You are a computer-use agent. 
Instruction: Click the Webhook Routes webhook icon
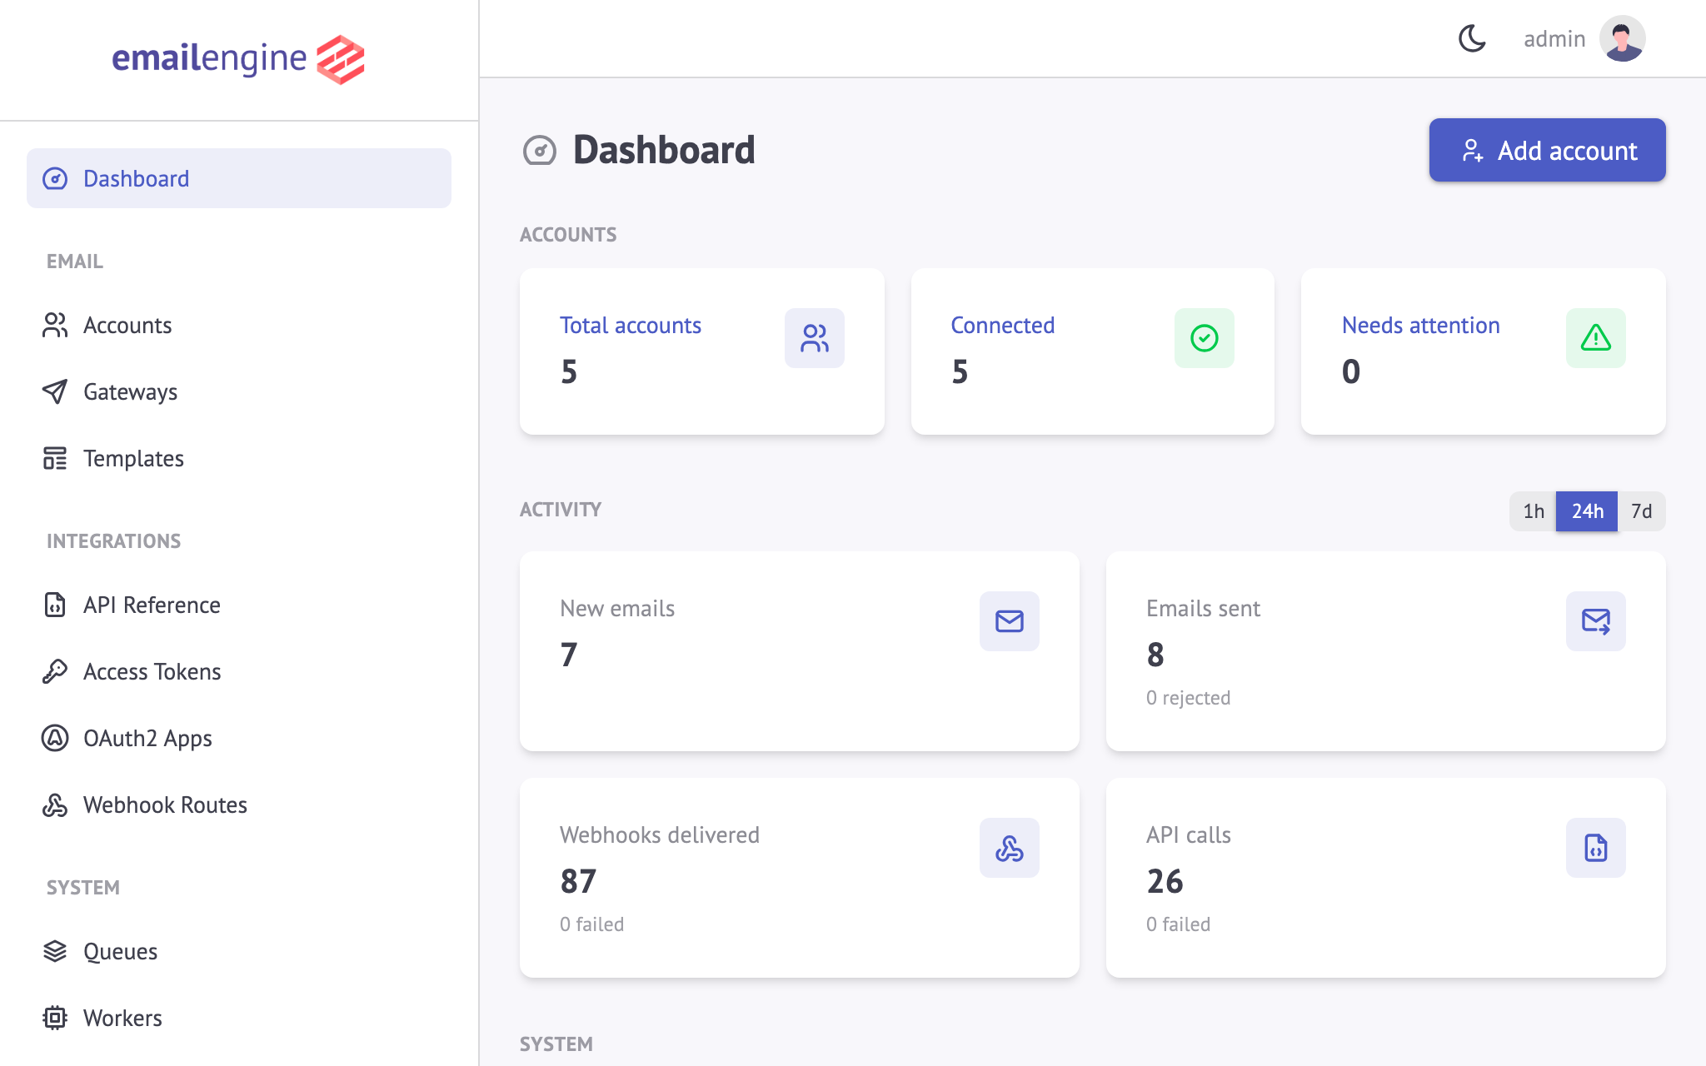point(55,804)
